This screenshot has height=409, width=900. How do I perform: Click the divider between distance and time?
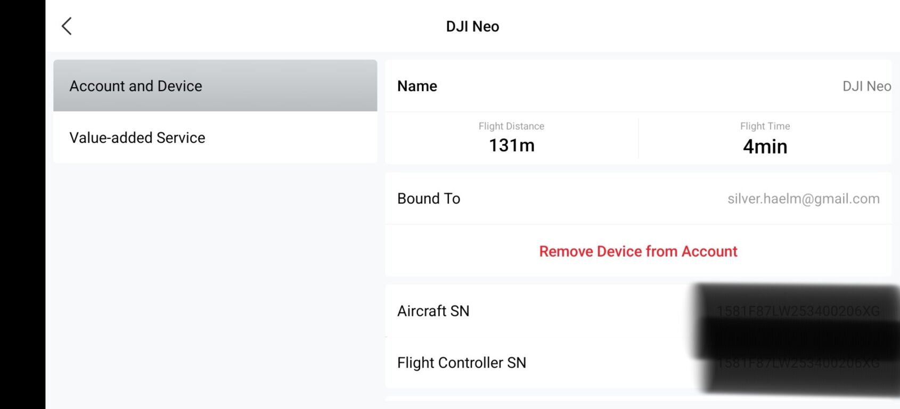click(x=639, y=138)
